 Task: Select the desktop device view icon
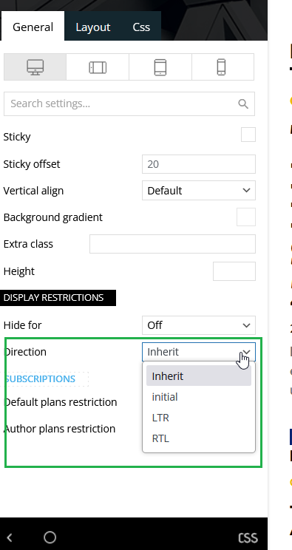click(x=35, y=67)
